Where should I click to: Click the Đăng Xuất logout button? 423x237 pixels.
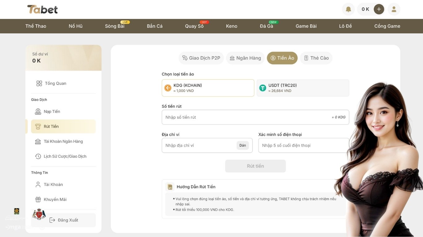tap(63, 220)
